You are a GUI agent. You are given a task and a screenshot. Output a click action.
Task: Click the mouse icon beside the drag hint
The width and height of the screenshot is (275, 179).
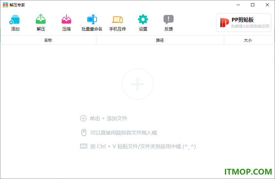[84, 133]
